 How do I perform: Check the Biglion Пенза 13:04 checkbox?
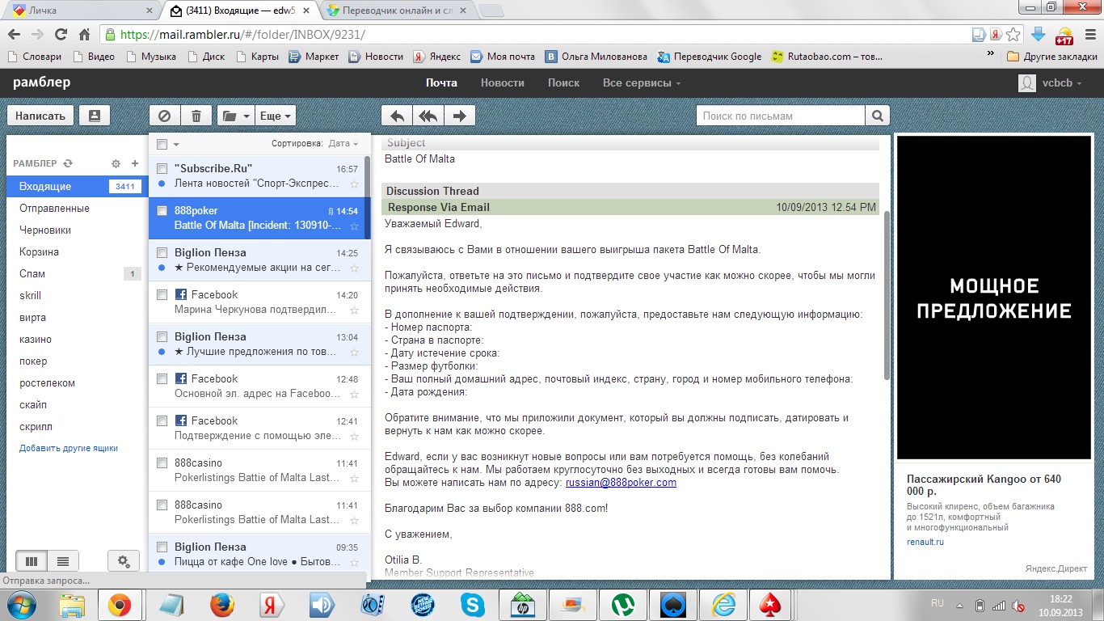162,336
